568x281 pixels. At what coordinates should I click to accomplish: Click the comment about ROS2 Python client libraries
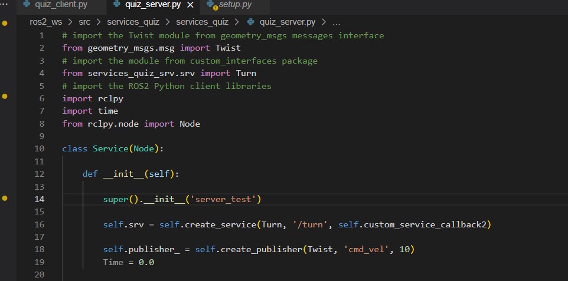point(167,85)
